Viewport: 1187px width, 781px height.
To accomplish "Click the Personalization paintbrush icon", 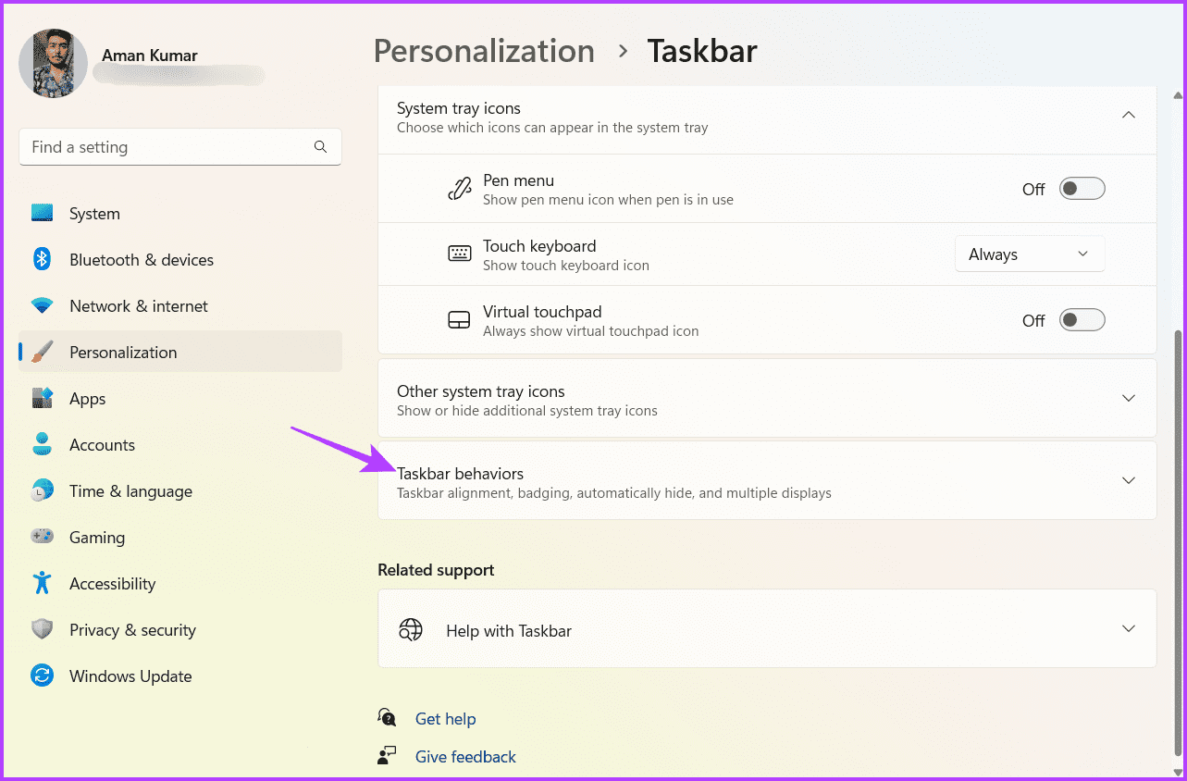I will pos(42,353).
